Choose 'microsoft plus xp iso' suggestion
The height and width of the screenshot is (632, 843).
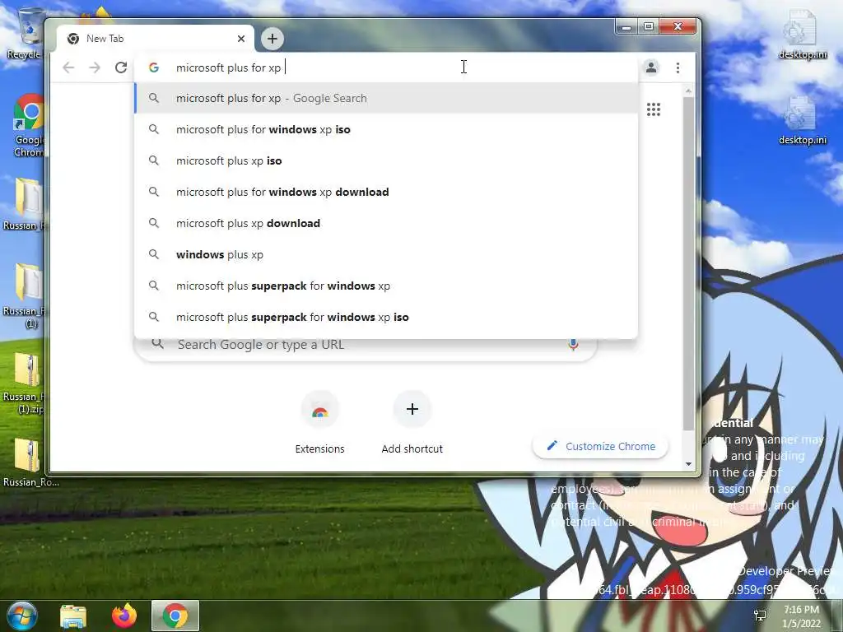click(x=386, y=160)
